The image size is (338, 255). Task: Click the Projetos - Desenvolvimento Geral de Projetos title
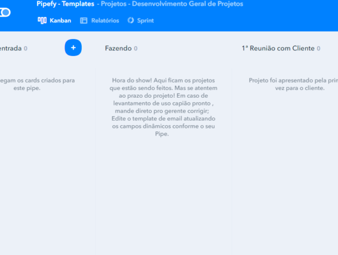(x=172, y=4)
